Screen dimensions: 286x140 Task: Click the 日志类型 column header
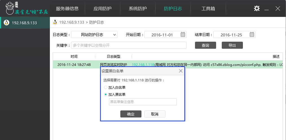click(114, 57)
